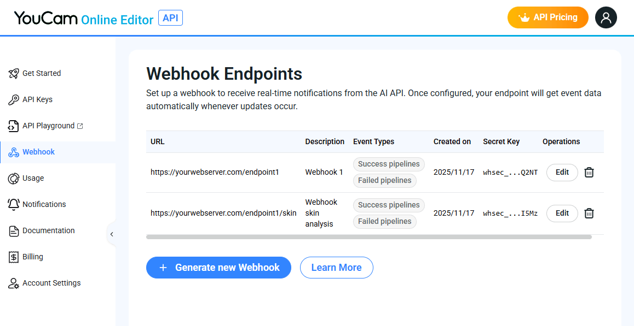Edit the Webhook skin analysis endpoint

click(x=562, y=214)
